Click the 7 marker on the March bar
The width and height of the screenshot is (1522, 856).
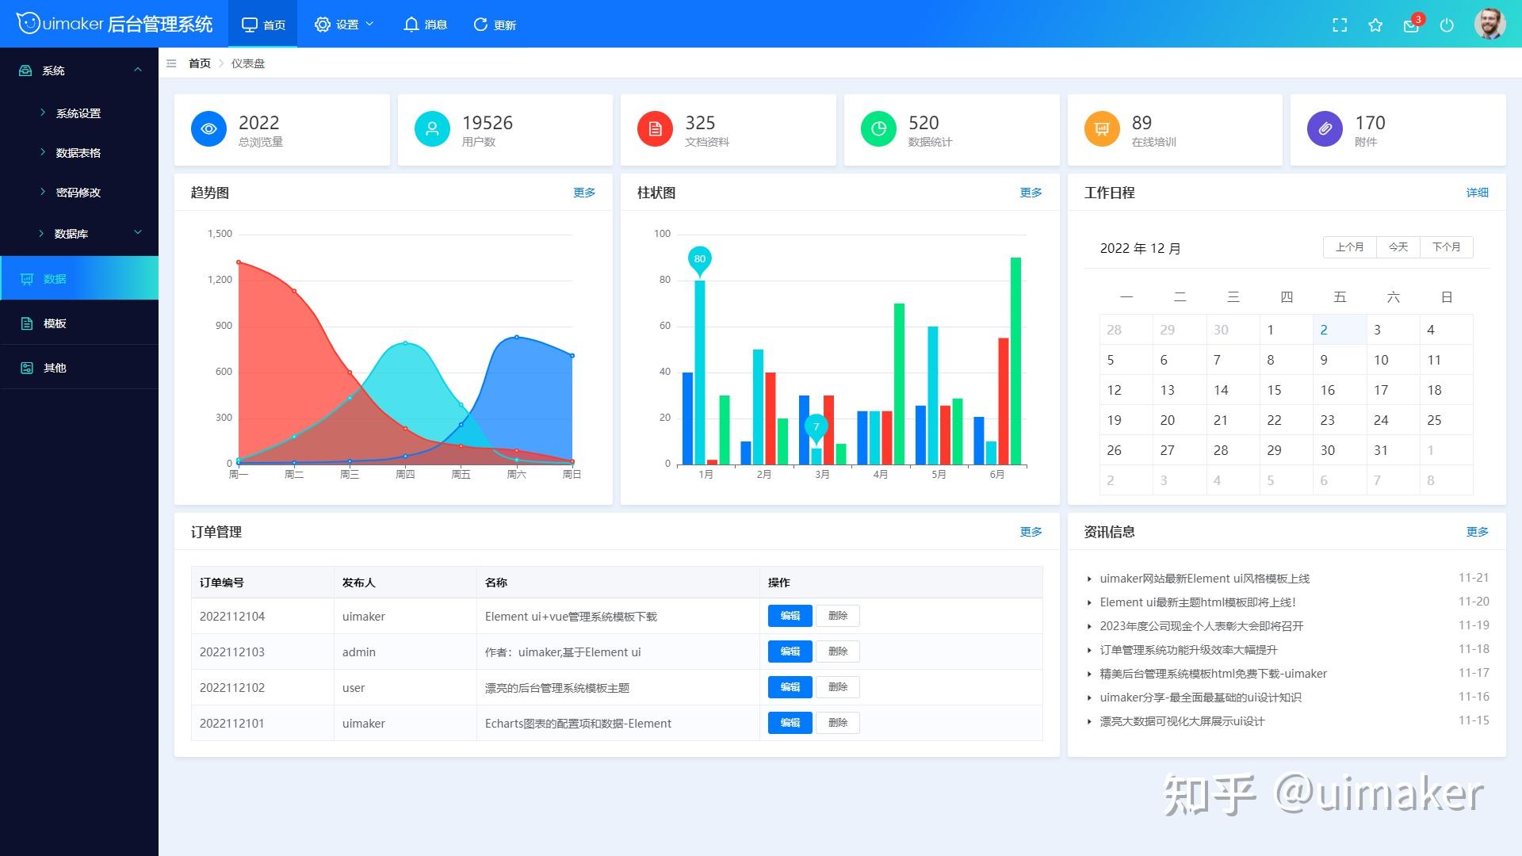(x=816, y=428)
